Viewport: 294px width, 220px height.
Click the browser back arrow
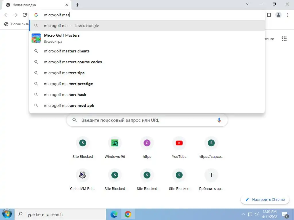[6, 15]
